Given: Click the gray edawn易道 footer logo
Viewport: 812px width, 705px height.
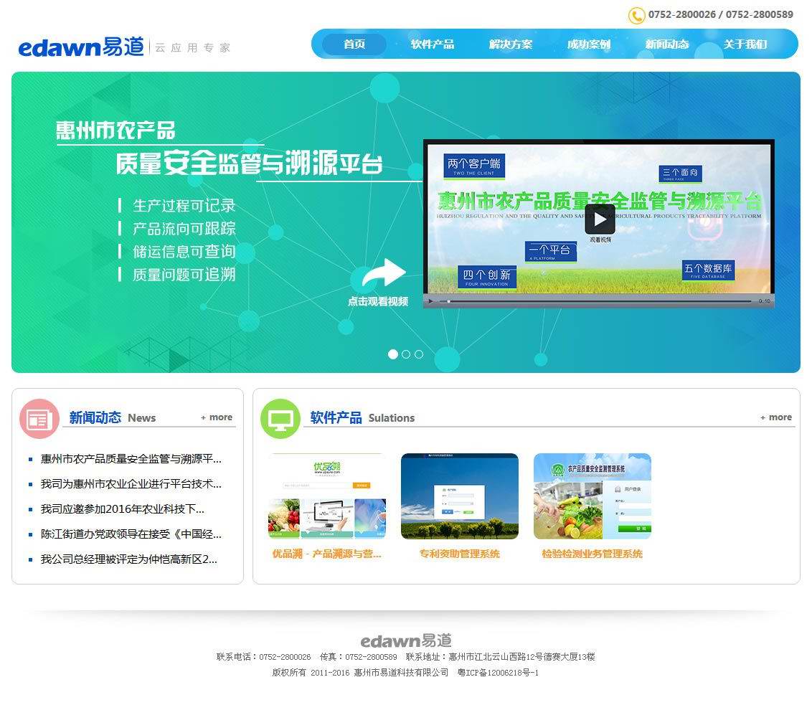Looking at the screenshot, I should (x=406, y=641).
